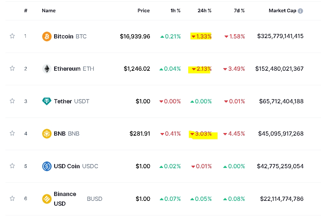The image size is (321, 217).
Task: Sort by the 7d % column header
Action: pyautogui.click(x=239, y=11)
